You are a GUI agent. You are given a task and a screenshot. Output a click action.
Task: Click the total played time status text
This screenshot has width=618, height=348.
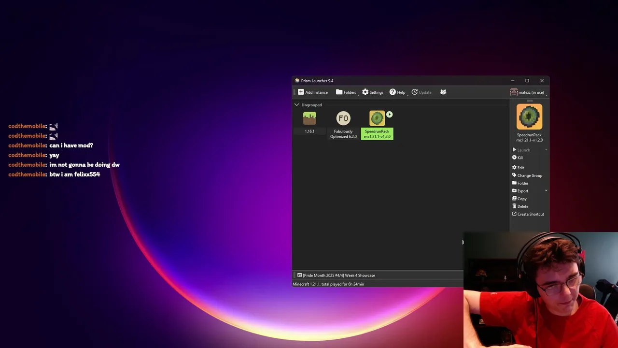click(x=328, y=284)
